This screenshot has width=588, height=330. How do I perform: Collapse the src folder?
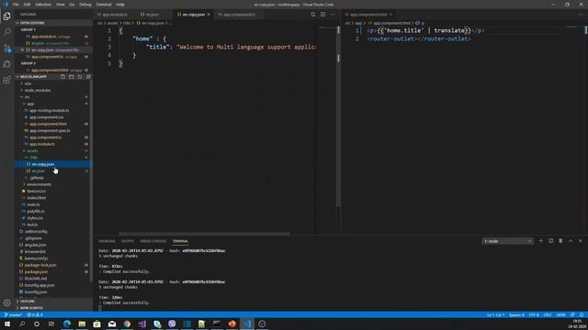(x=27, y=97)
